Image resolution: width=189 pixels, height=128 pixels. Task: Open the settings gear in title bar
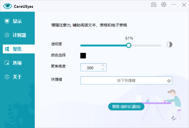[163, 5]
